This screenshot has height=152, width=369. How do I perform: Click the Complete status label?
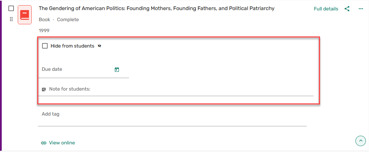point(68,20)
